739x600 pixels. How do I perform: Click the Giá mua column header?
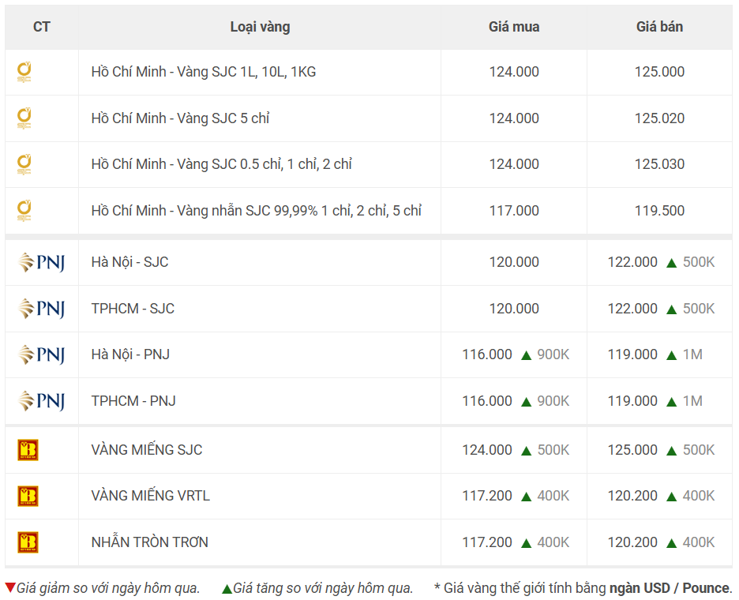click(514, 27)
